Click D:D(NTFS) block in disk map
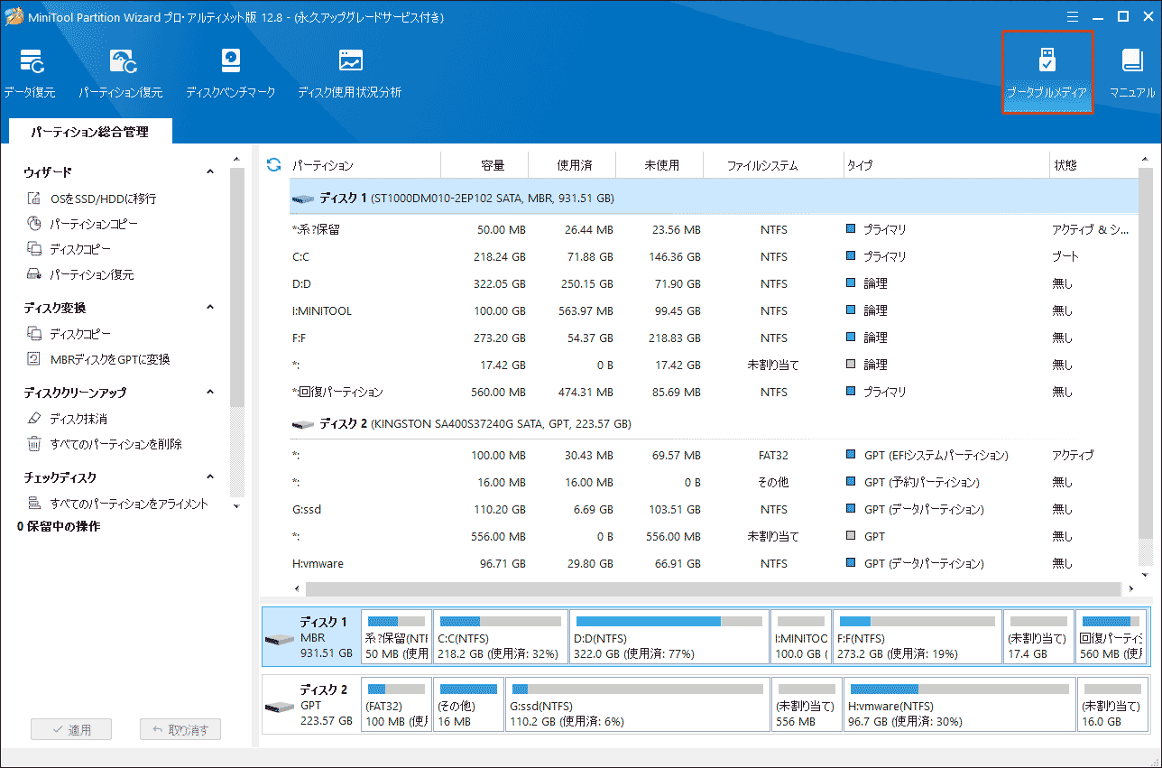1162x768 pixels. pyautogui.click(x=669, y=637)
